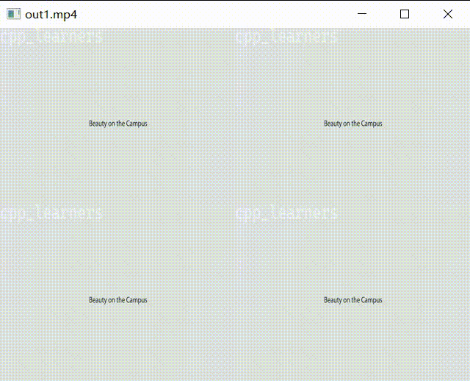
Task: Click the out1.mp4 window app icon
Action: [13, 14]
